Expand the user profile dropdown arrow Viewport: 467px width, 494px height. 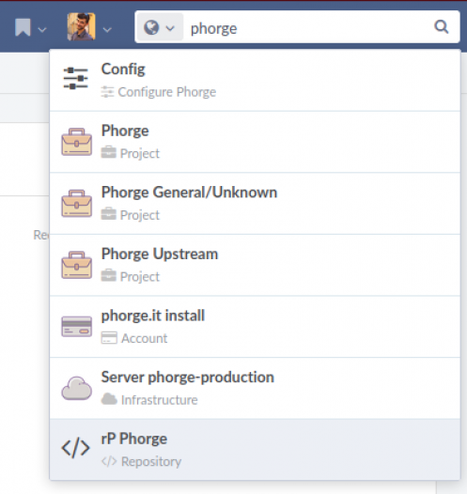(x=107, y=30)
